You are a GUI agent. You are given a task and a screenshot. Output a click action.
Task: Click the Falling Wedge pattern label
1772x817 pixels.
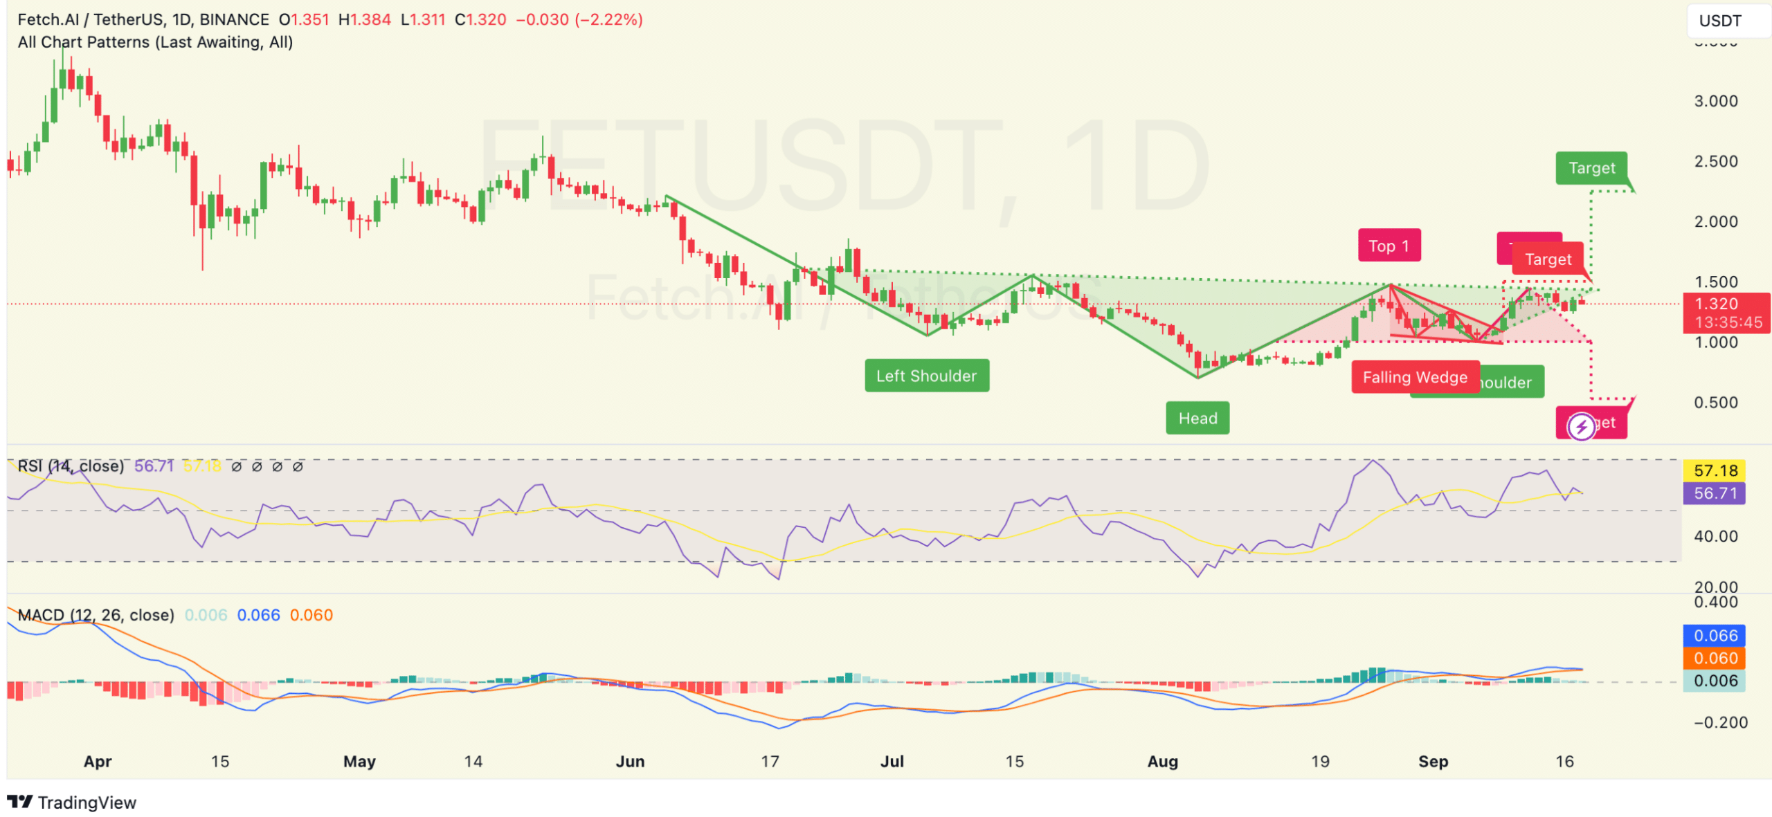[1416, 377]
